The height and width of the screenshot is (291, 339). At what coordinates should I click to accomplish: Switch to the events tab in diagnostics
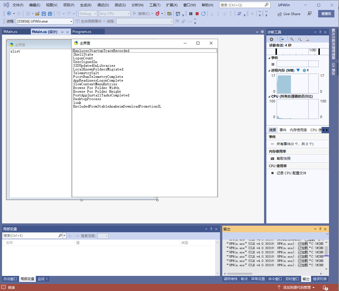(x=283, y=130)
